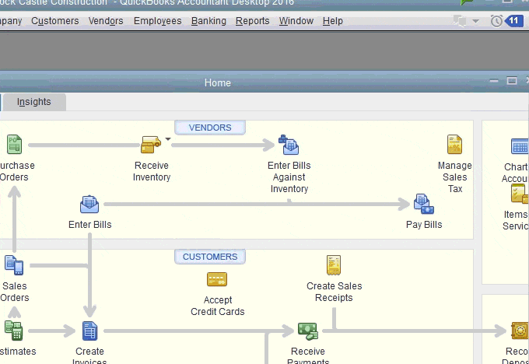The width and height of the screenshot is (529, 364).
Task: Open the Purchase Orders icon
Action: point(14,145)
